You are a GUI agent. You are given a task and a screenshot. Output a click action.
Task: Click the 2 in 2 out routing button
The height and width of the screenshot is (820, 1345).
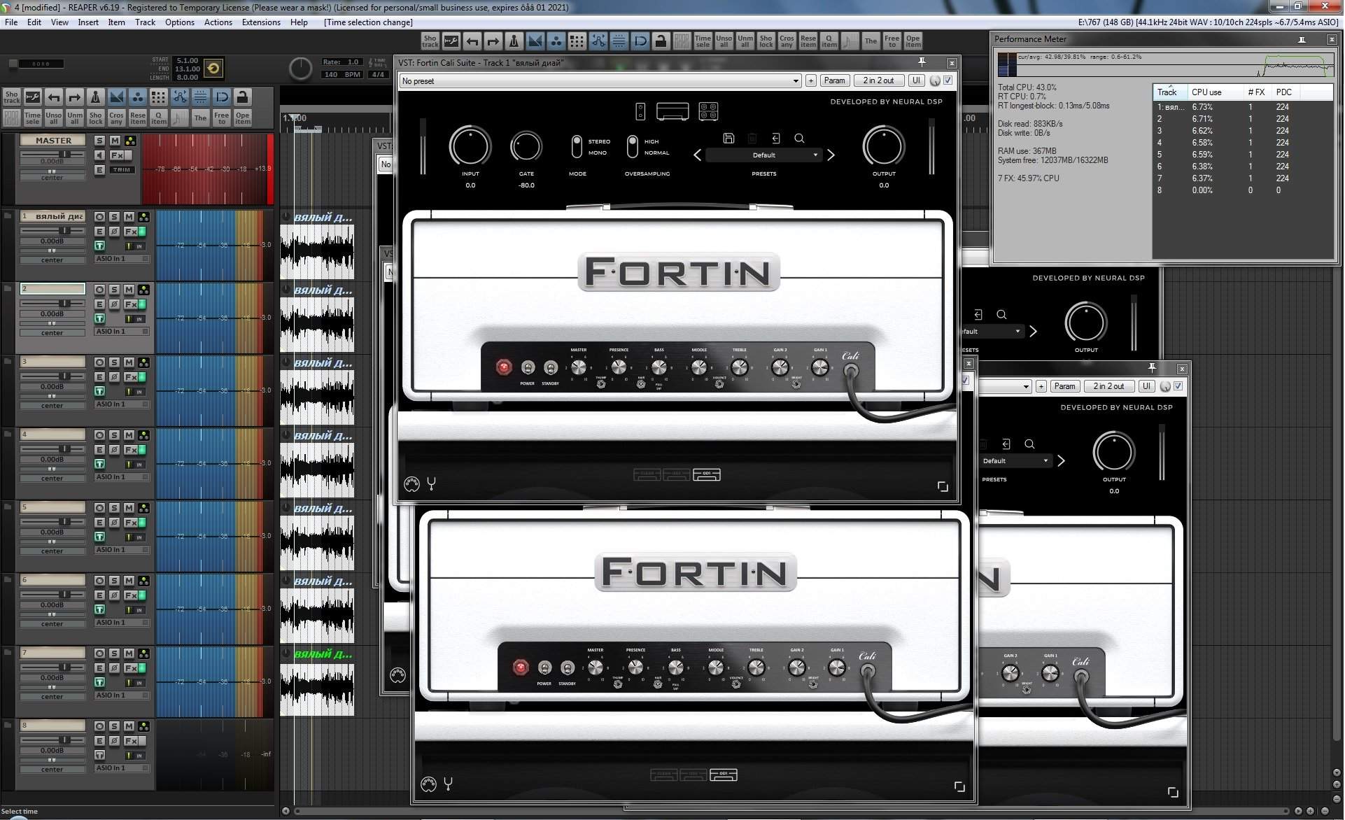pos(878,81)
